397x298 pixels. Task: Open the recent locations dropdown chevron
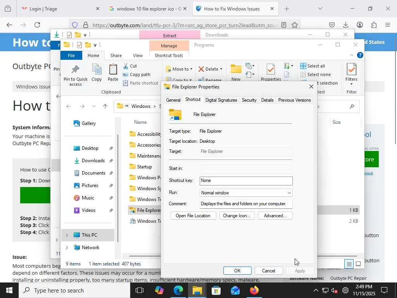(94, 106)
